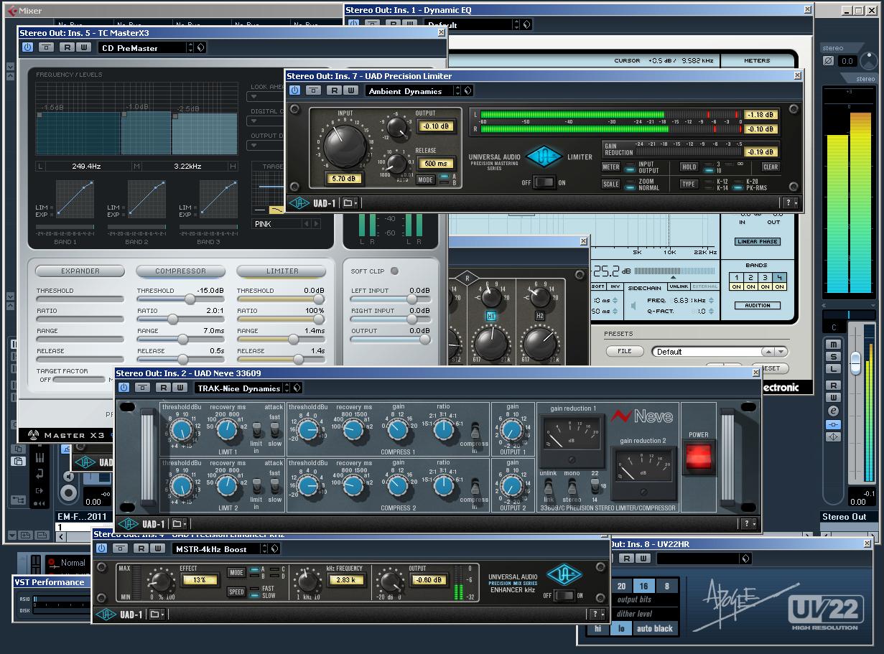Open Ambient Dynamics preset dropdown
Screen dimensions: 884x654
pyautogui.click(x=457, y=90)
